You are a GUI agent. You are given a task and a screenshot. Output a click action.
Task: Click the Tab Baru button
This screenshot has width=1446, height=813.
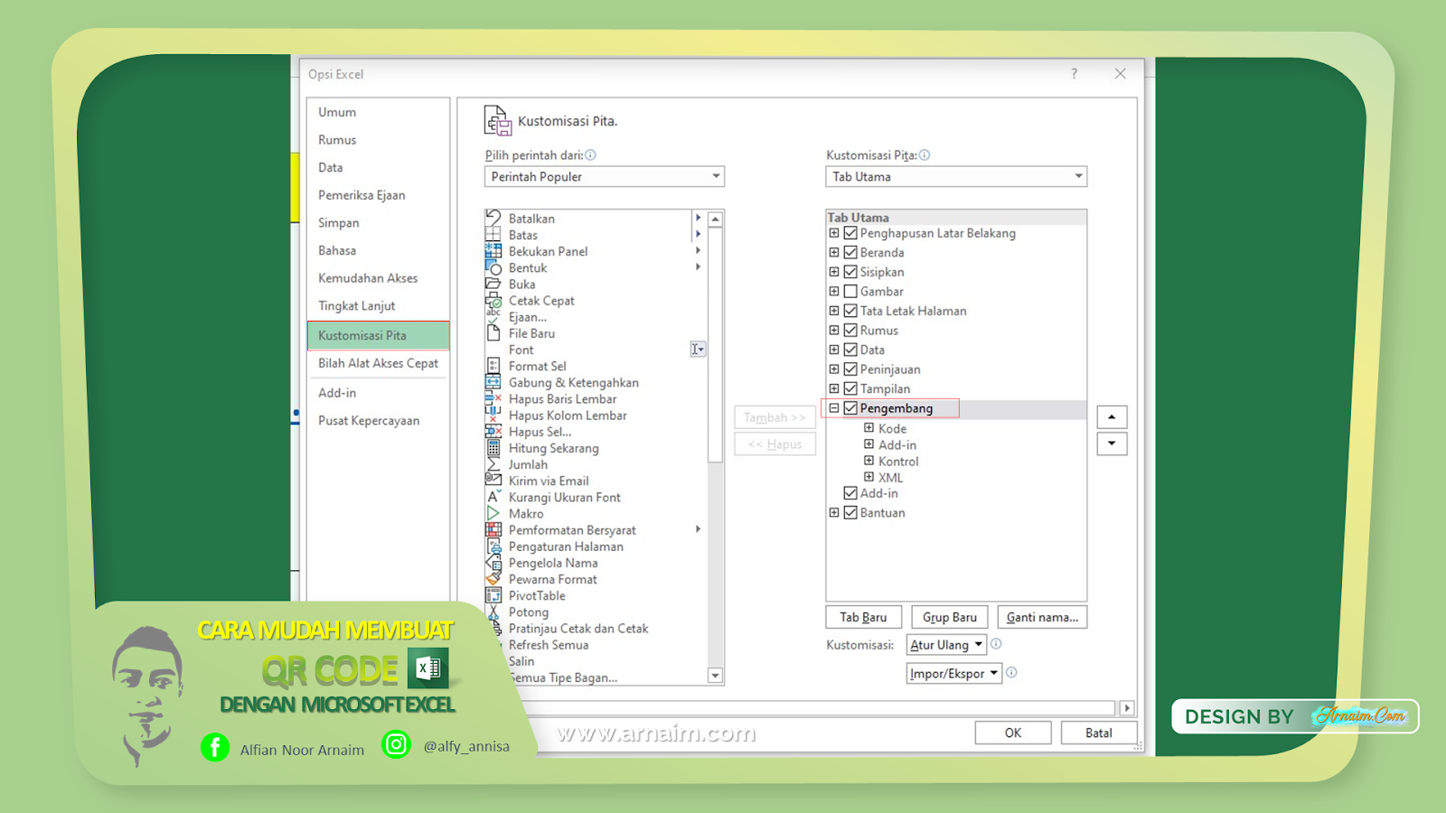click(863, 617)
